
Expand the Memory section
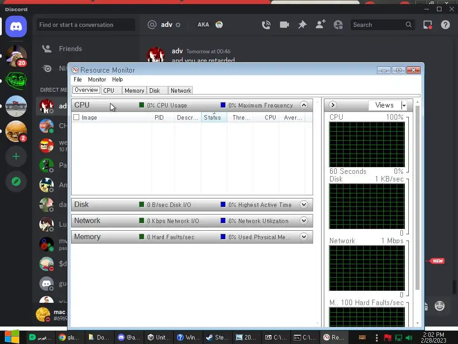(x=304, y=236)
